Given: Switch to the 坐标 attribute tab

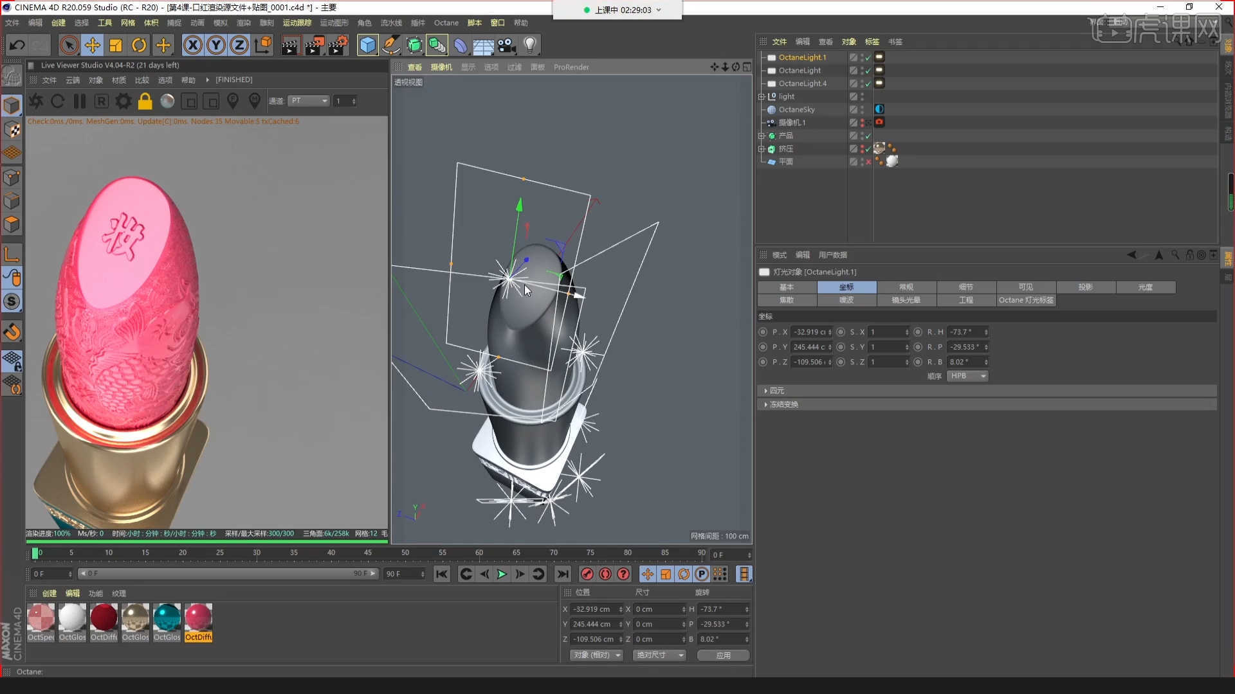Looking at the screenshot, I should (846, 287).
